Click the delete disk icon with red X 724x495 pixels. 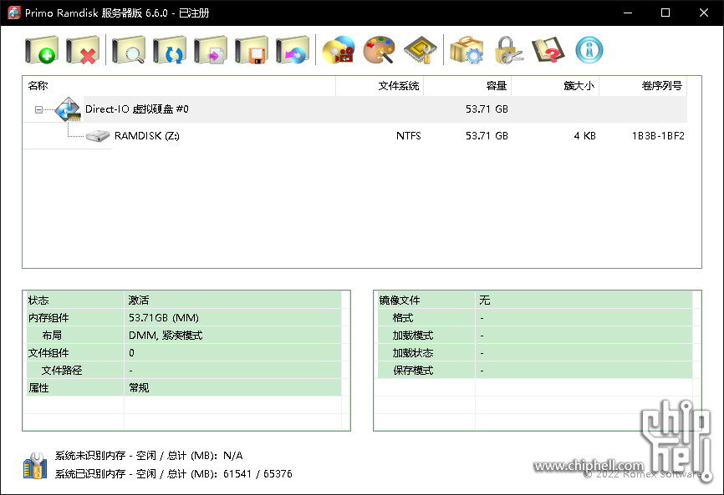(x=83, y=50)
